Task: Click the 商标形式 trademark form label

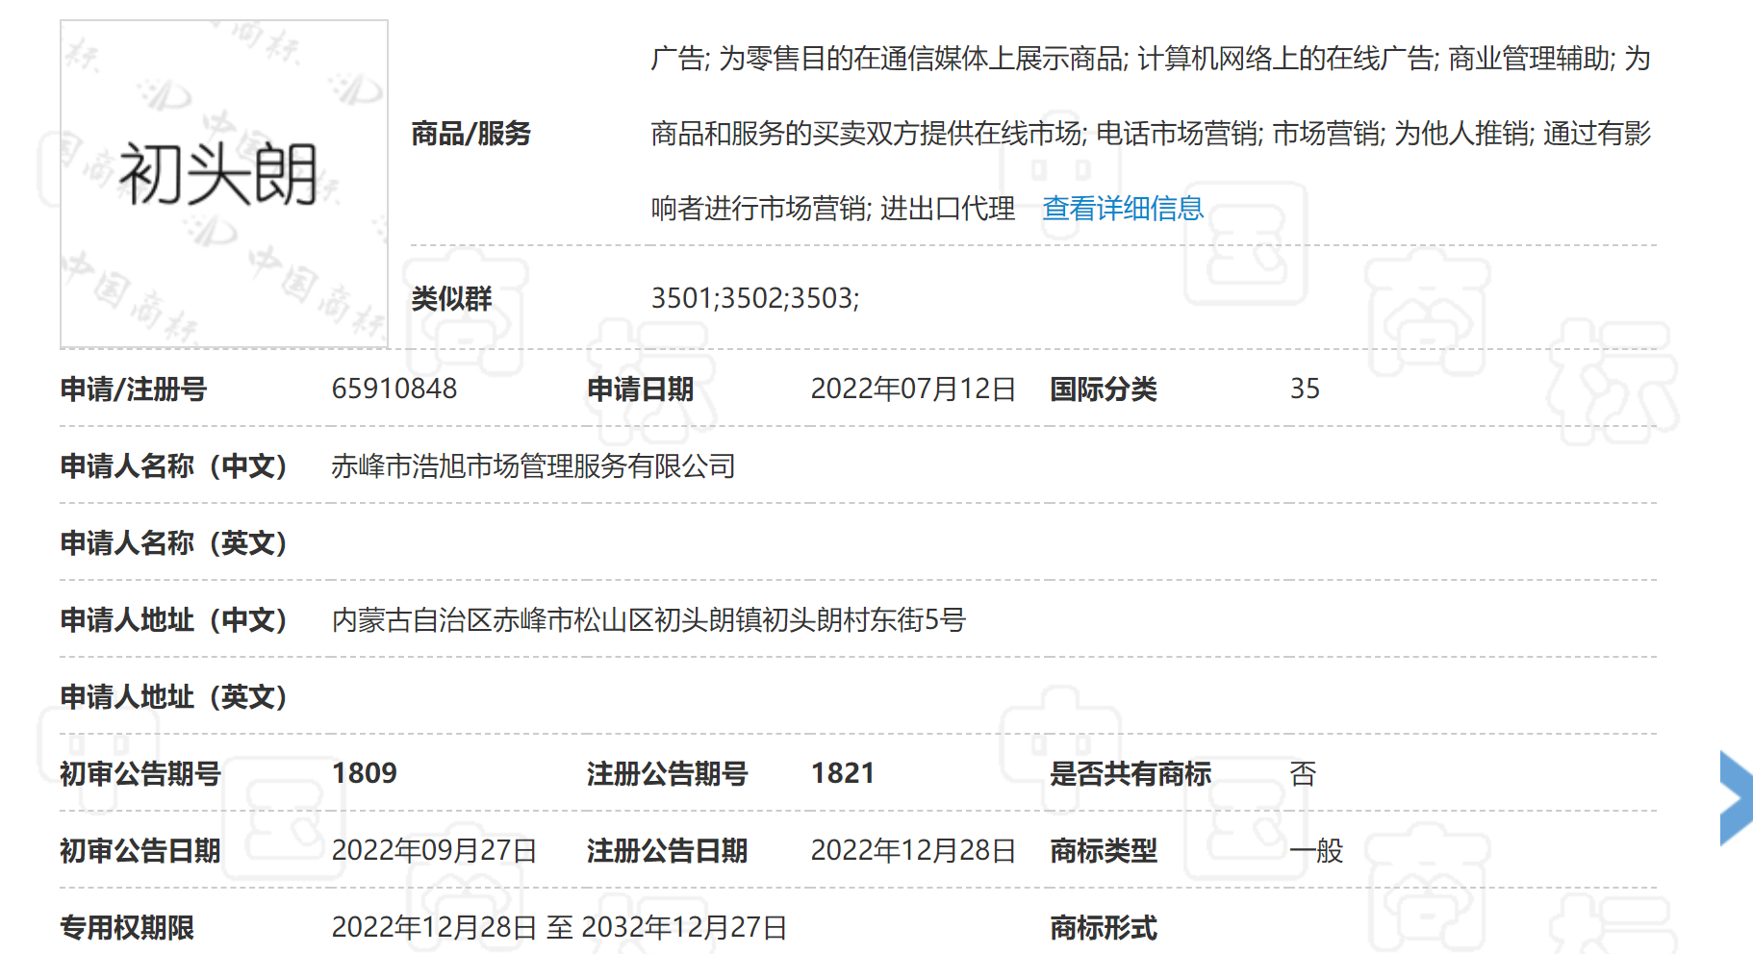Action: click(x=1104, y=928)
